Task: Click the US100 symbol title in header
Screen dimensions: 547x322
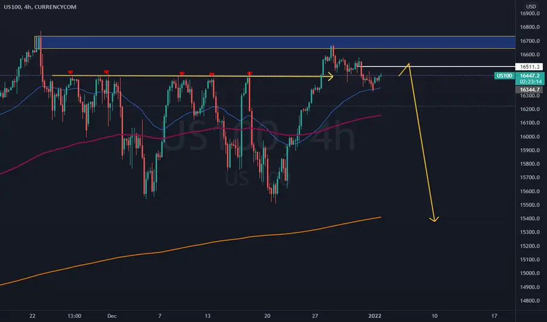Action: pos(40,7)
